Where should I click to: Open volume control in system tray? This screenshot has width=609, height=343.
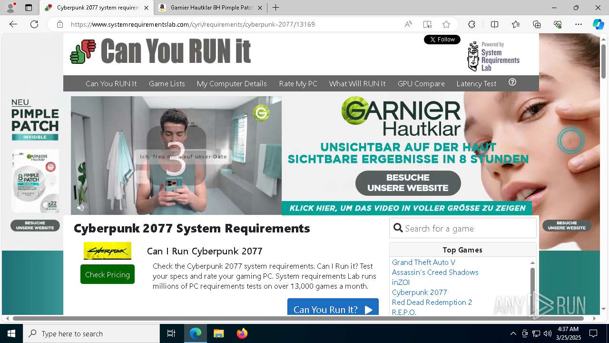[548, 333]
